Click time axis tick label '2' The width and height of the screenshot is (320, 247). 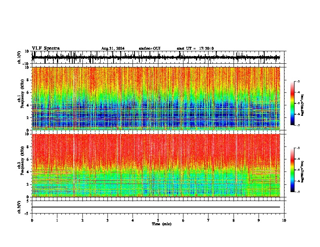(x=82, y=220)
